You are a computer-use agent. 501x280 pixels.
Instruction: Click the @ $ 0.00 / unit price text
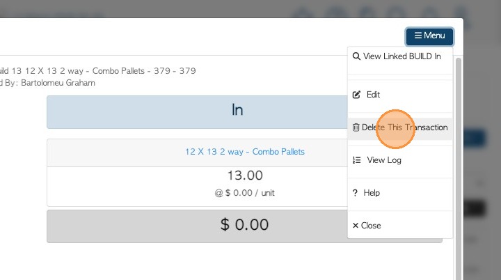click(245, 193)
